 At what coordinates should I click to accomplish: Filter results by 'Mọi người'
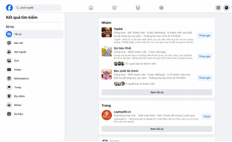(20, 52)
